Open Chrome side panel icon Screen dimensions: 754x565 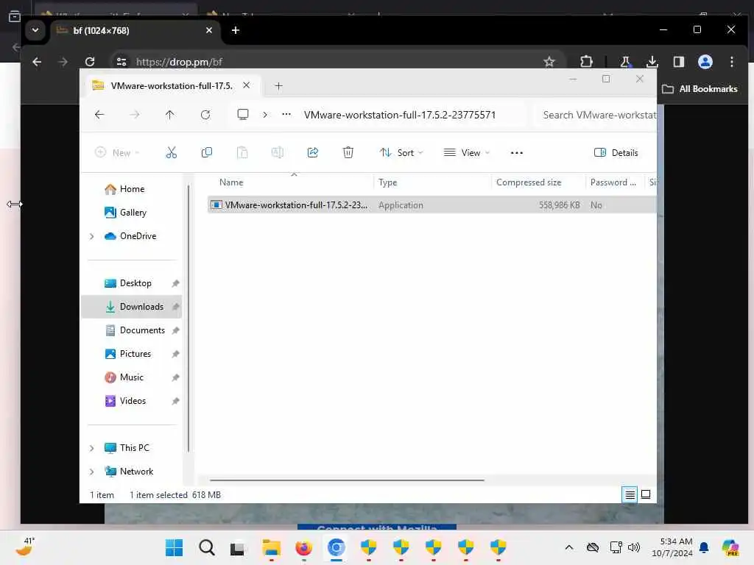[x=678, y=62]
